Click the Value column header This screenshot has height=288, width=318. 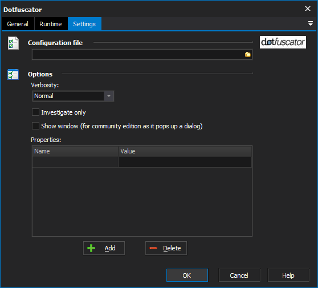185,151
